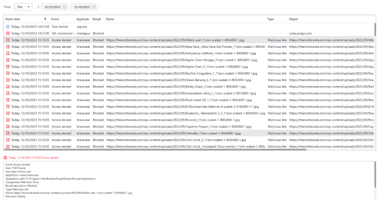377x200 pixels.
Task: Sort by the Application column header
Action: (82, 19)
